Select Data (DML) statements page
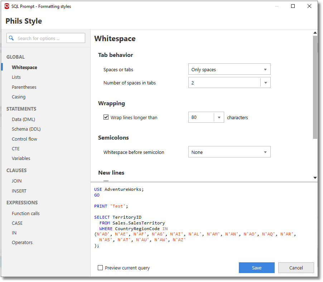Screen dimensions: 323x282 [23, 120]
